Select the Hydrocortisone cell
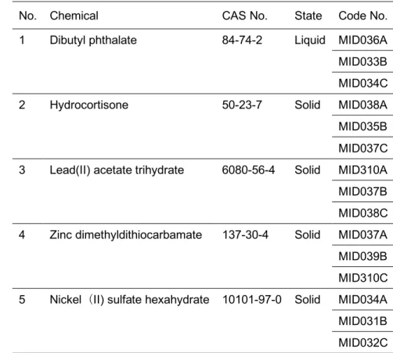Viewport: 393px width, 353px height. (89, 105)
